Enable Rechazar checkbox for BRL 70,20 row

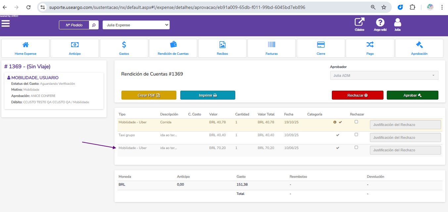coord(356,147)
